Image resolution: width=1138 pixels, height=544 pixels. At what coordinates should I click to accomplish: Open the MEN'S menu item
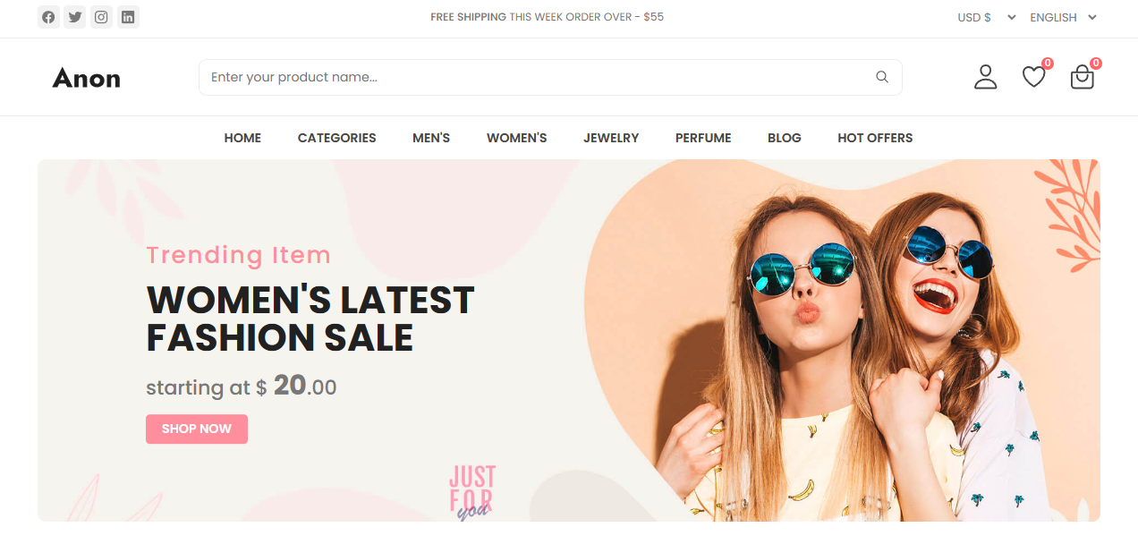click(x=431, y=138)
